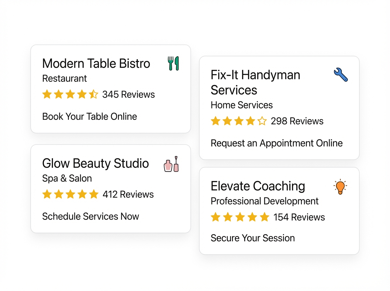The height and width of the screenshot is (291, 390).
Task: Click Elevate Coaching's five-star rating
Action: pos(240,217)
